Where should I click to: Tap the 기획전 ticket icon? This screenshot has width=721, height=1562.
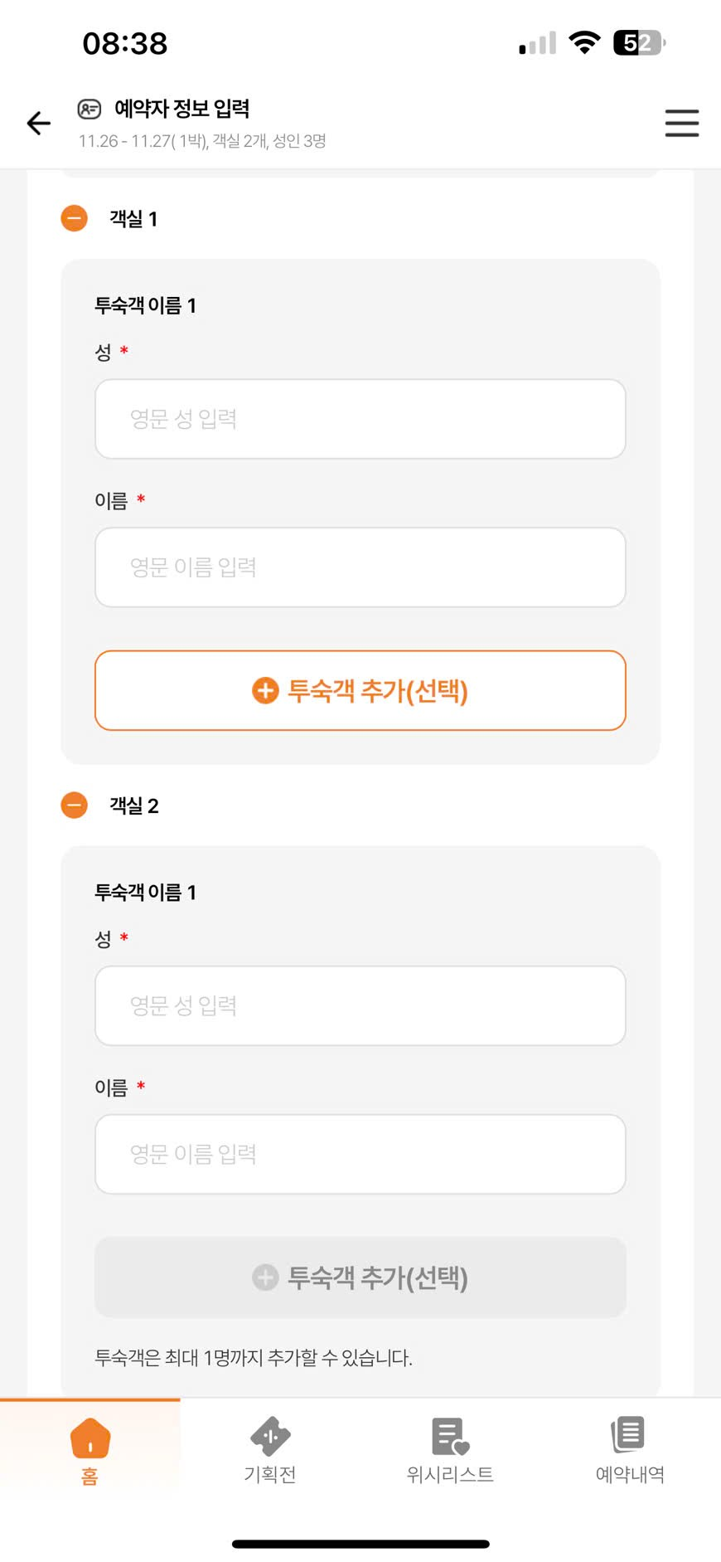point(270,1436)
